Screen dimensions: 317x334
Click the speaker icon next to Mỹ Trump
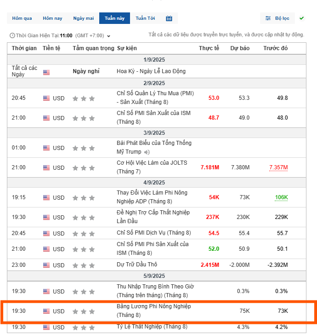coord(147,152)
